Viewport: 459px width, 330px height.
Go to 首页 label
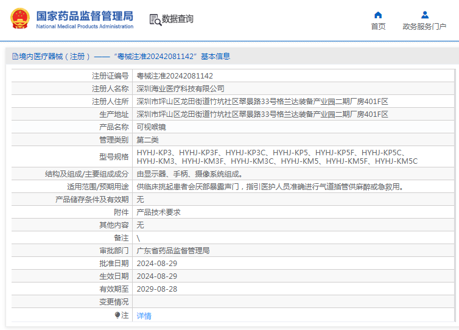click(x=378, y=27)
